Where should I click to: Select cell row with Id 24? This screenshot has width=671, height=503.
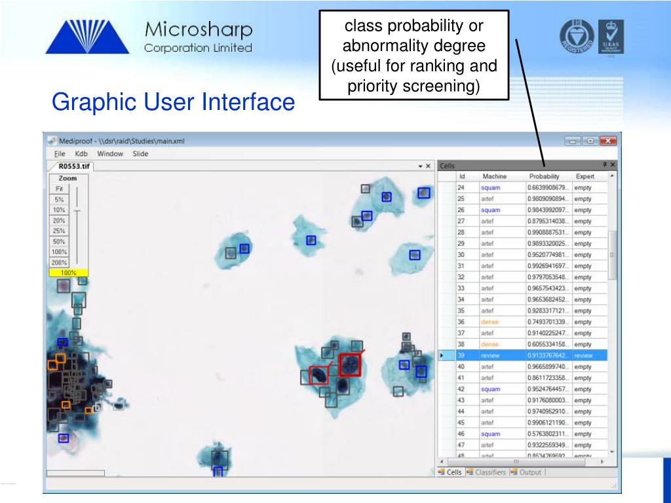click(x=522, y=187)
